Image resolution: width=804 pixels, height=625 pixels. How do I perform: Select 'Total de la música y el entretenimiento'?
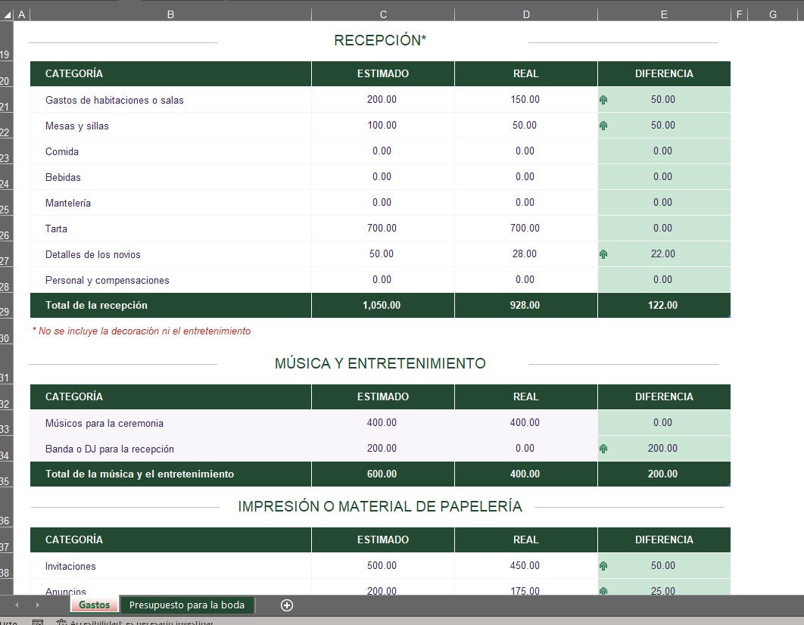pyautogui.click(x=171, y=474)
